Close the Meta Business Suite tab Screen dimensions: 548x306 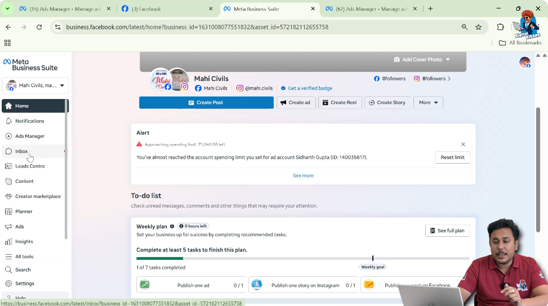click(313, 9)
